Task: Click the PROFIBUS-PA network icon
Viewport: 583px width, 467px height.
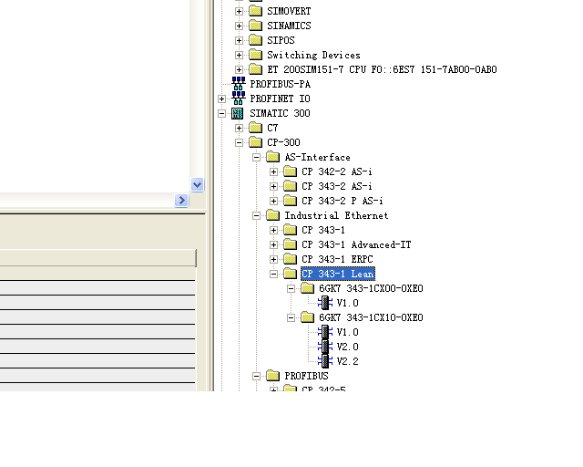Action: click(x=239, y=84)
